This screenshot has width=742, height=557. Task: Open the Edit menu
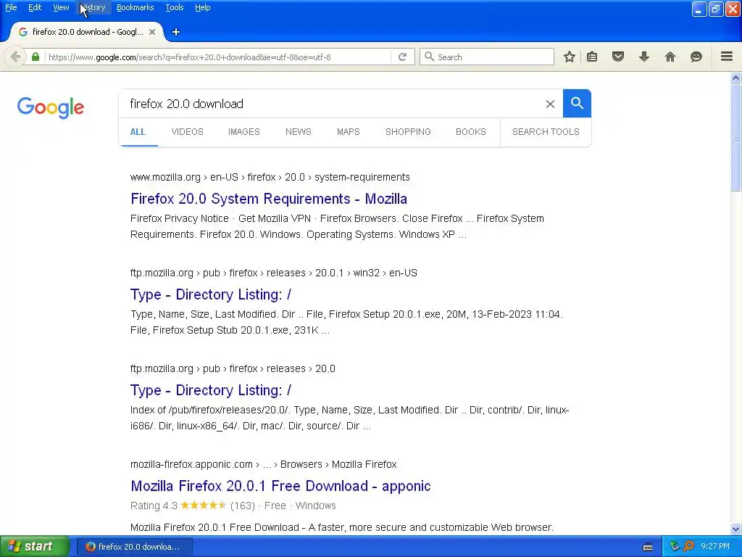(x=35, y=7)
